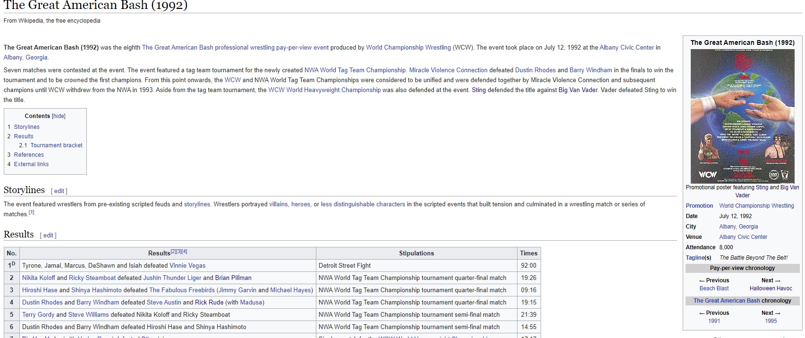This screenshot has height=338, width=805.
Task: Edit the Results section
Action: 48,236
